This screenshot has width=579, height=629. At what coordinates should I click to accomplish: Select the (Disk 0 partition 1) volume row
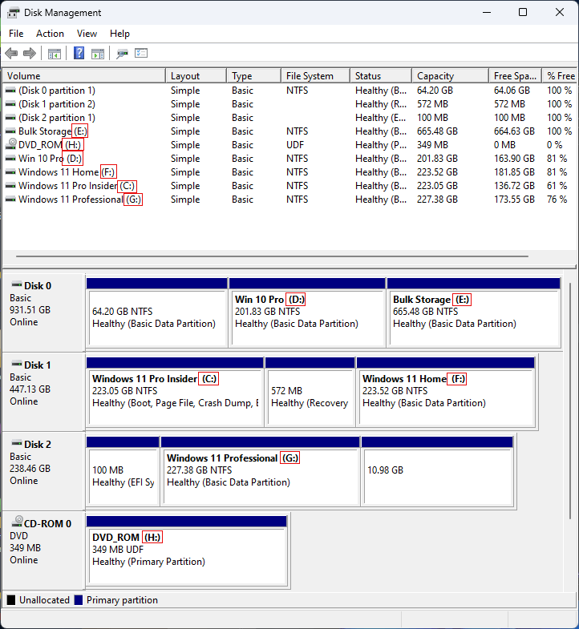point(289,91)
